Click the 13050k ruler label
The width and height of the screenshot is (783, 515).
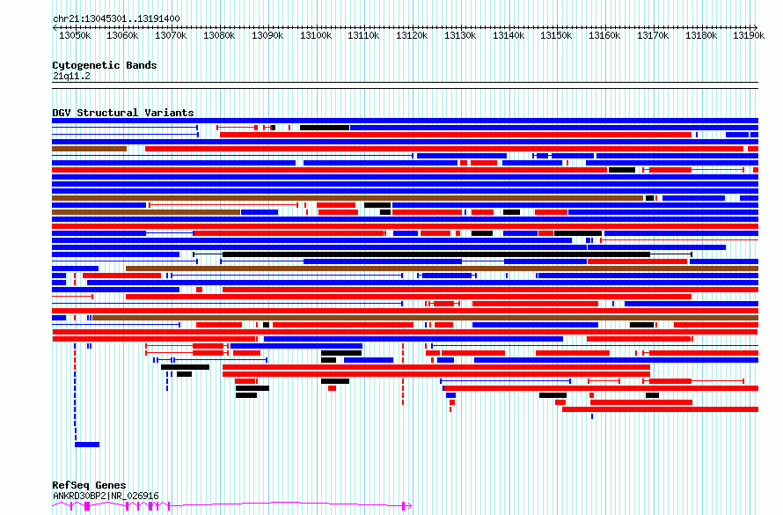(x=75, y=35)
